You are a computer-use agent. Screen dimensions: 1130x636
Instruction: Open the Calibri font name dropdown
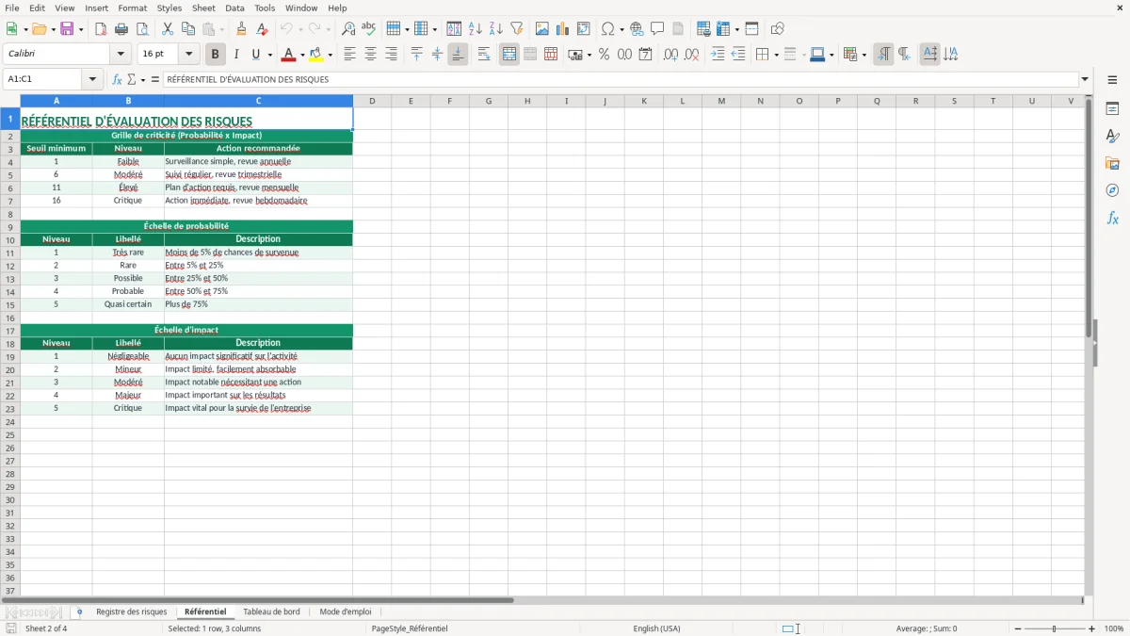click(121, 55)
